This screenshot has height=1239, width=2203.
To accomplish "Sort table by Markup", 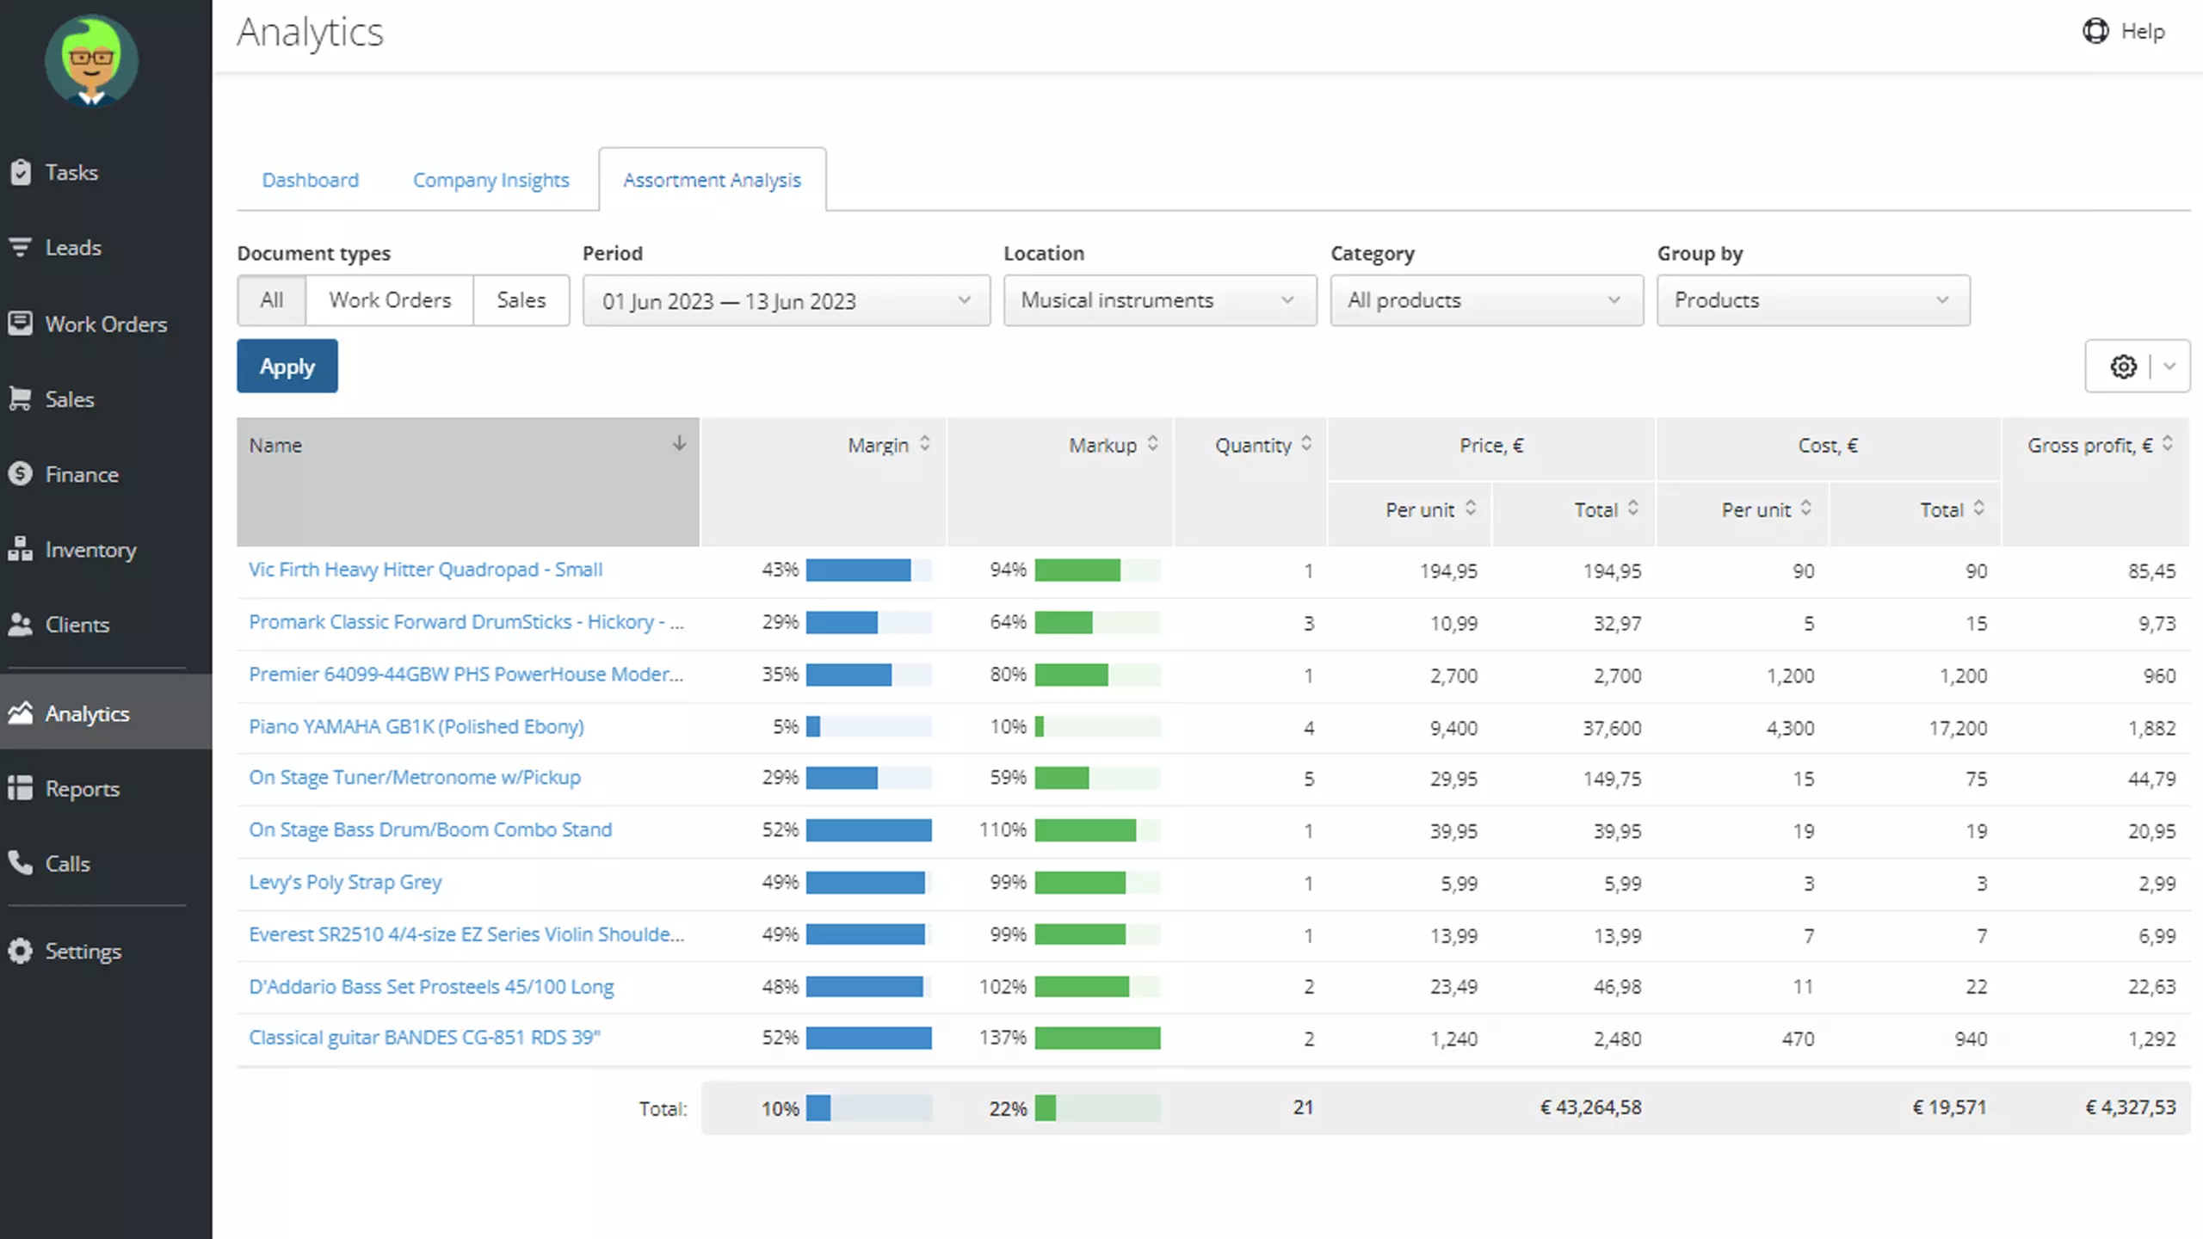I will click(1152, 444).
